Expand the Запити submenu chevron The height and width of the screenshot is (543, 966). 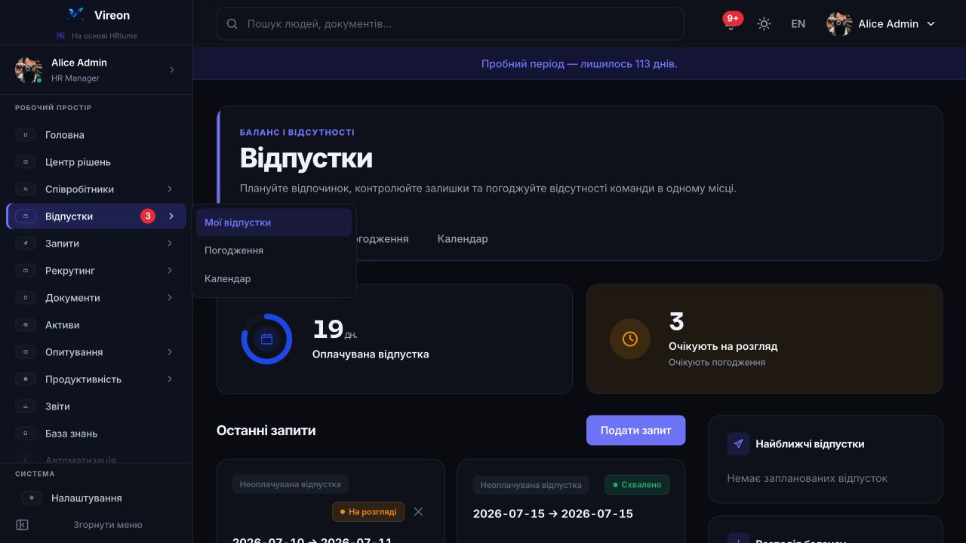tap(170, 244)
